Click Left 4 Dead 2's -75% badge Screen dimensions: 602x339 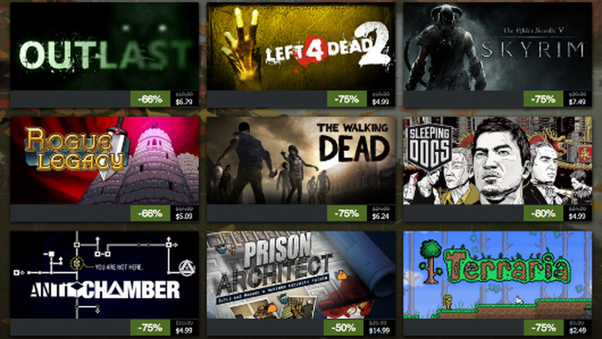coord(347,99)
